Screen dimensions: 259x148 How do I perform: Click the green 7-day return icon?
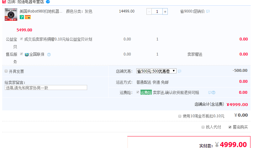[x=22, y=17]
